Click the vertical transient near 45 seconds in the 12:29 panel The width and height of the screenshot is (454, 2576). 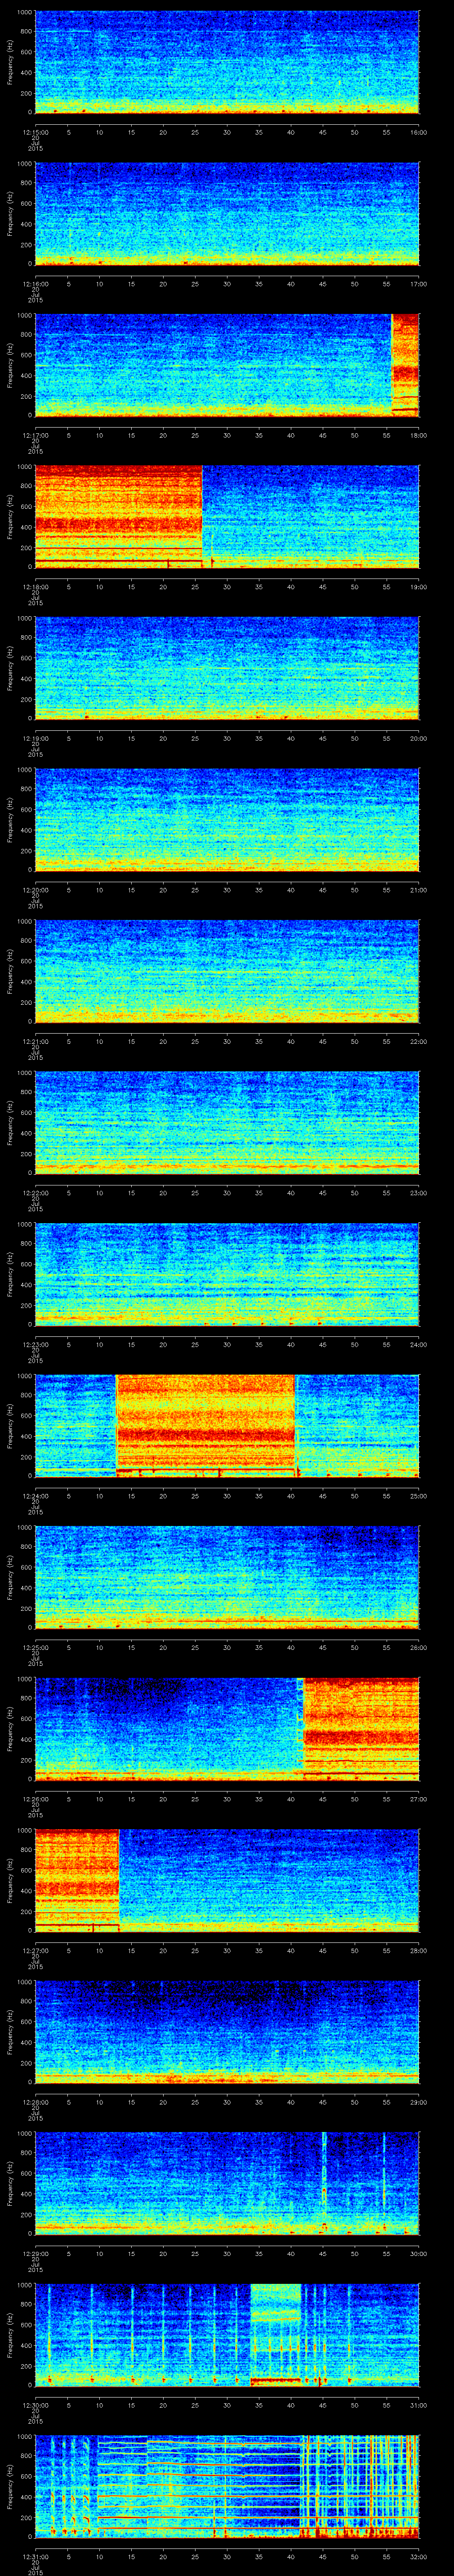324,2183
